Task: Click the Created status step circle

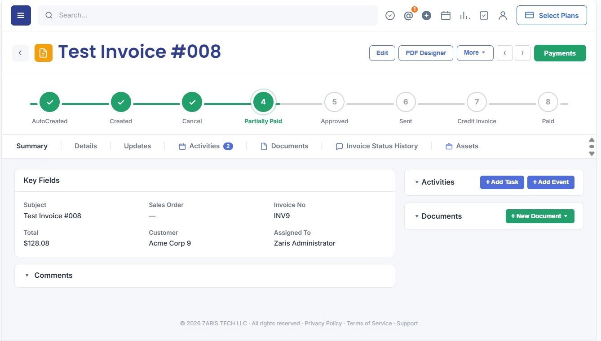Action: click(x=121, y=102)
